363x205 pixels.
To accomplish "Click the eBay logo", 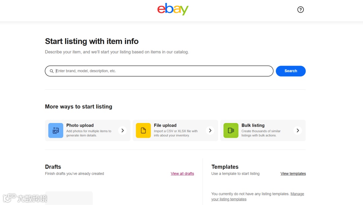I will pyautogui.click(x=173, y=9).
